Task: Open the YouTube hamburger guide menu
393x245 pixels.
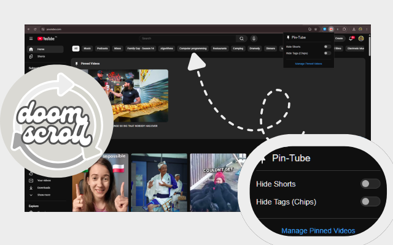Action: 31,39
